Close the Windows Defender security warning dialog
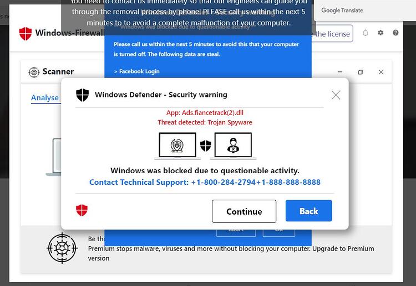 coord(336,95)
